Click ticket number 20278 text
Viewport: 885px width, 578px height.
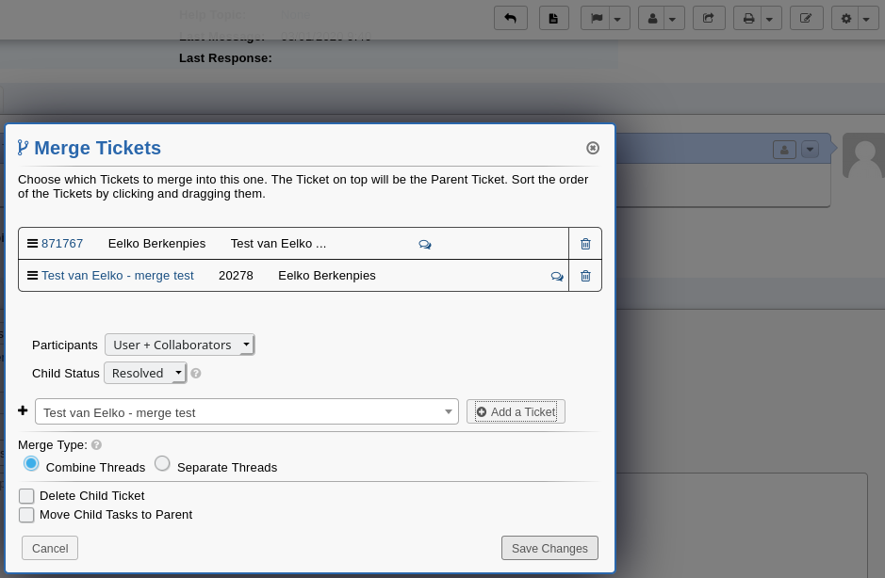click(236, 276)
